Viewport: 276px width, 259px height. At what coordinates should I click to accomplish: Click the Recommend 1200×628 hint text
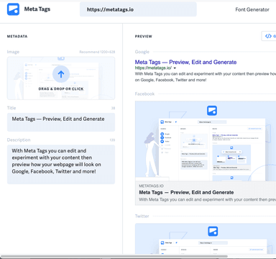click(x=97, y=52)
